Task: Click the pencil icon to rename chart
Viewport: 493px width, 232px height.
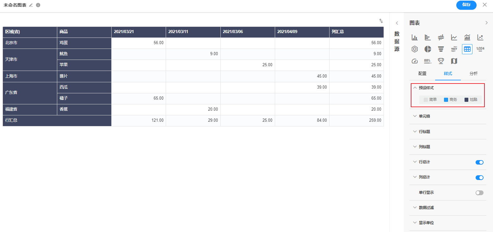Action: pos(31,5)
